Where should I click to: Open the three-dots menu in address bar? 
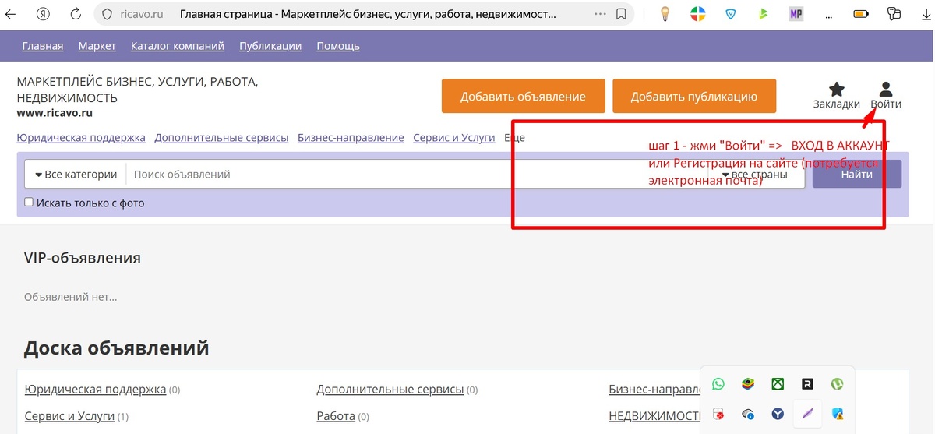coord(600,13)
